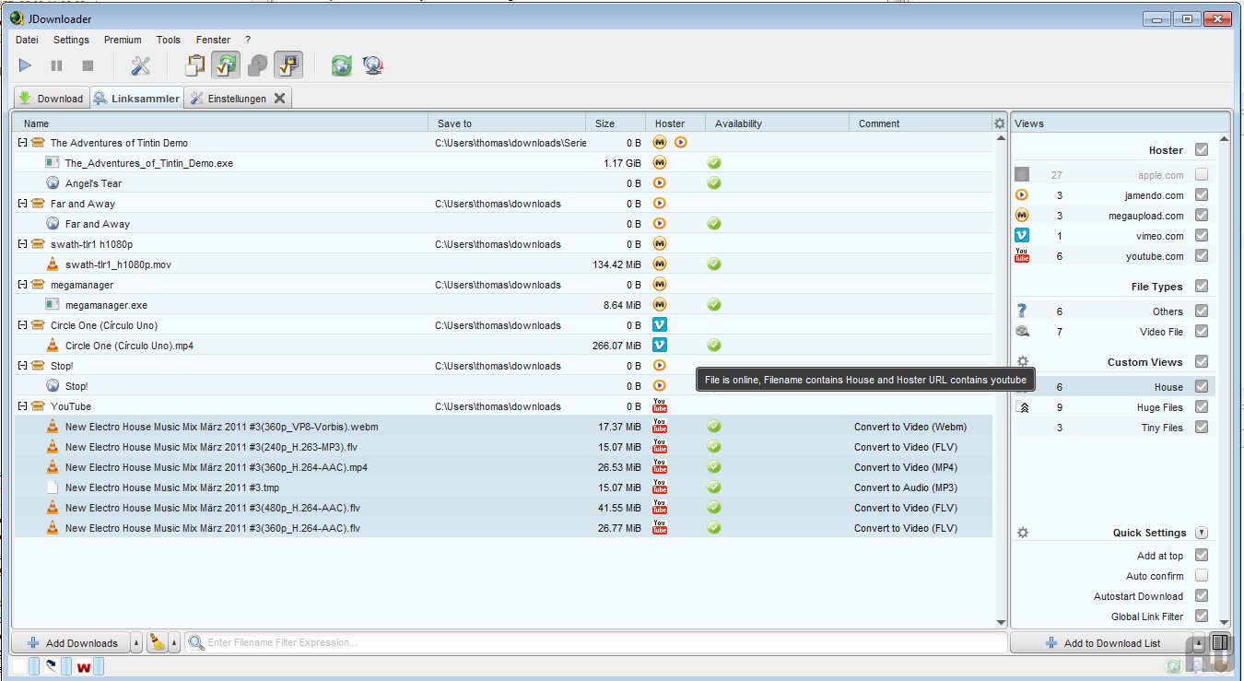Open the Add Downloads arrow menu

click(137, 642)
